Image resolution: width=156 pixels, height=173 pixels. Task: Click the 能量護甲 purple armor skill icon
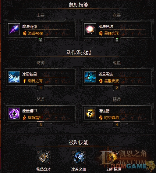click(x=14, y=114)
